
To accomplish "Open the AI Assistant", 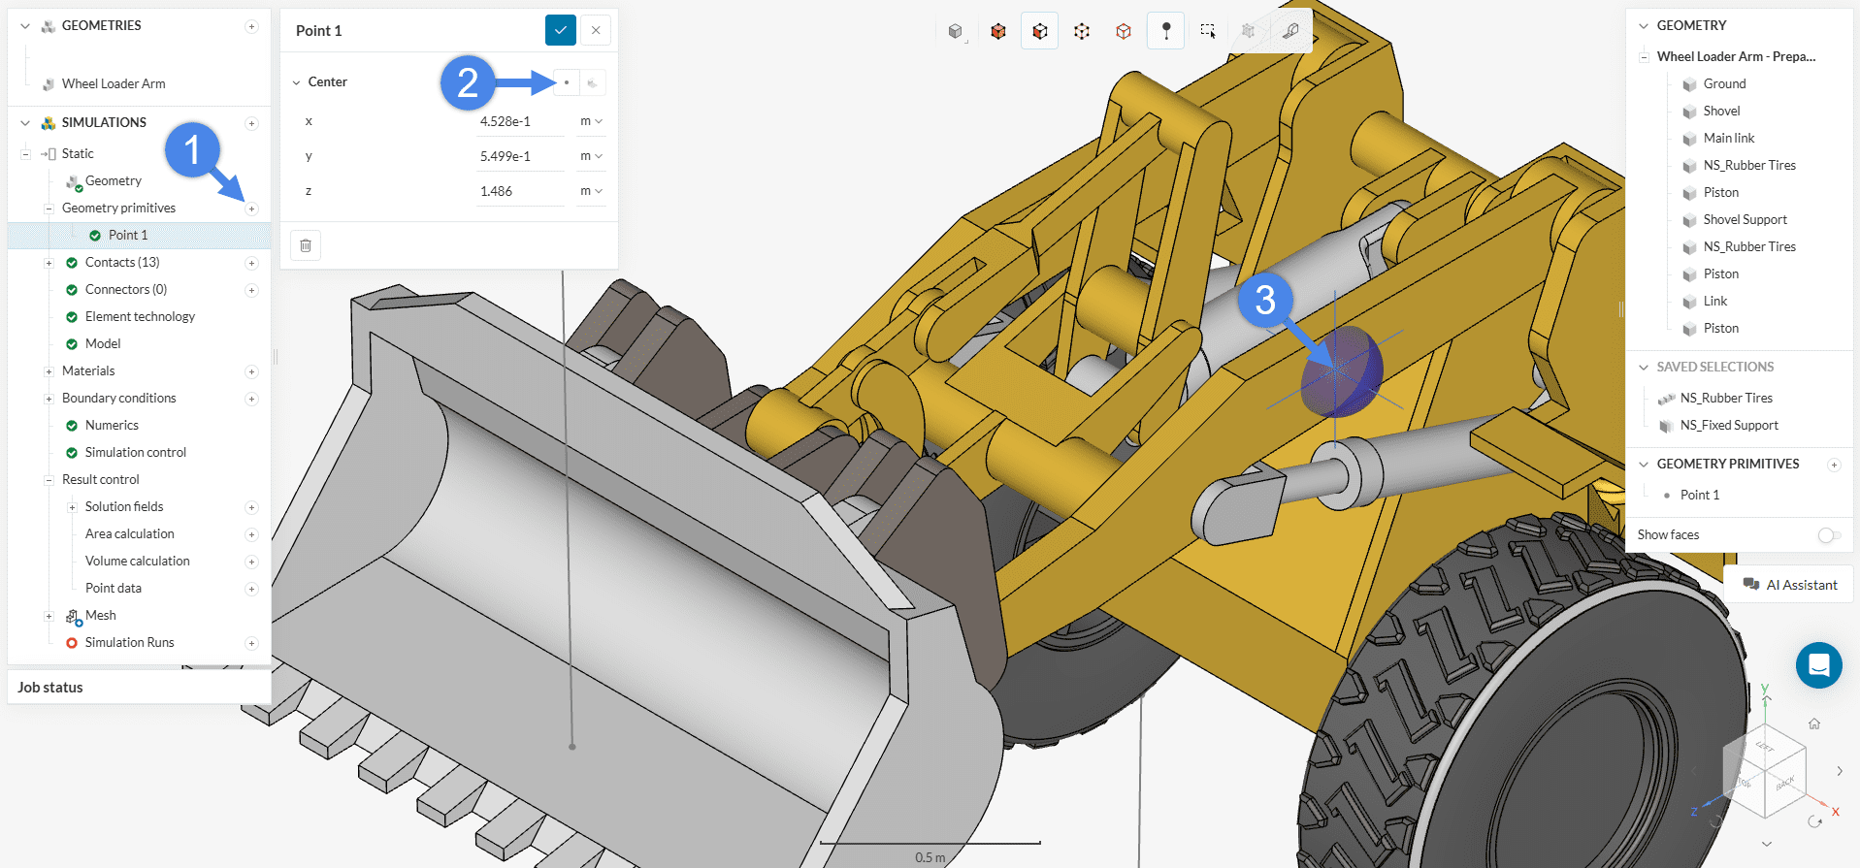I will [1789, 585].
